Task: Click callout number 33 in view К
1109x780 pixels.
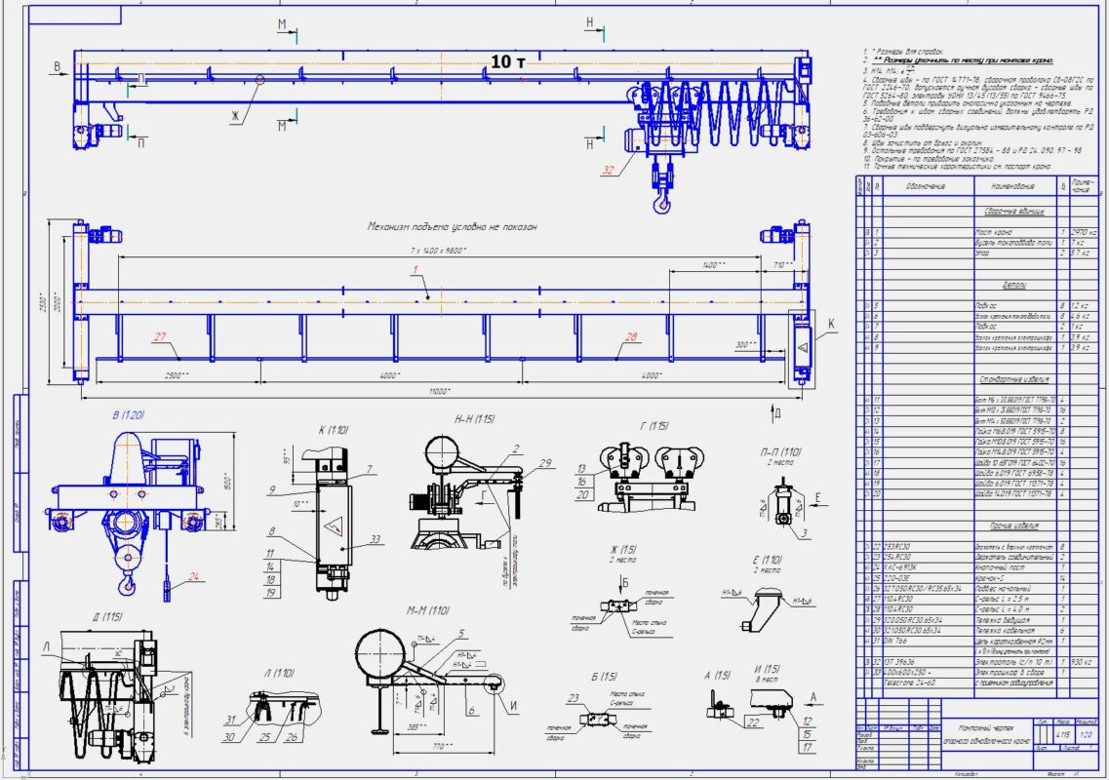Action: 375,539
